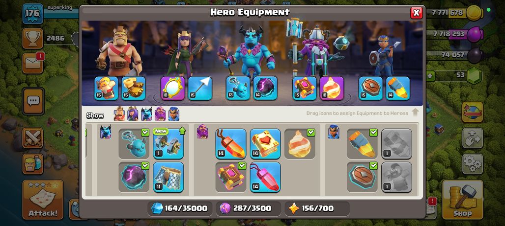Toggle the equipped Eternal Tome in inventory
This screenshot has height=226, width=505.
pyautogui.click(x=230, y=177)
